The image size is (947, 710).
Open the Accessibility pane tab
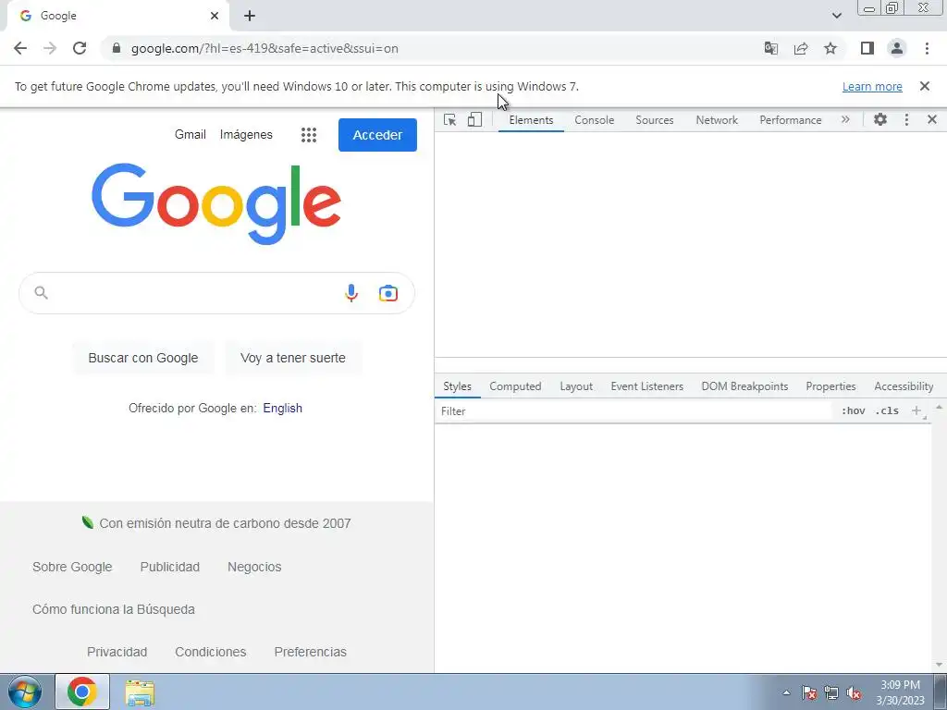904,386
